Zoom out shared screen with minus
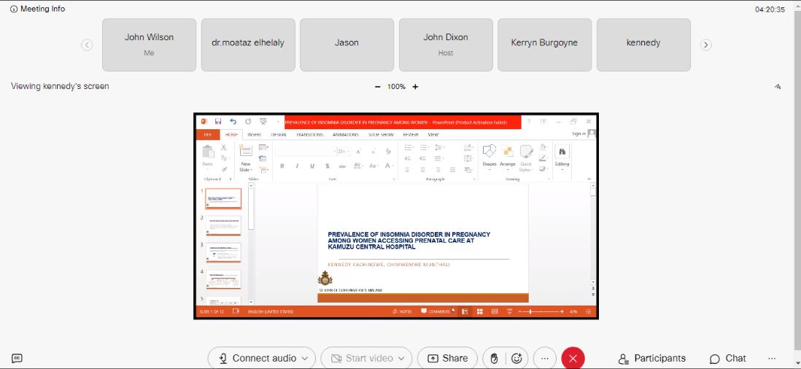Image resolution: width=801 pixels, height=369 pixels. pyautogui.click(x=377, y=87)
